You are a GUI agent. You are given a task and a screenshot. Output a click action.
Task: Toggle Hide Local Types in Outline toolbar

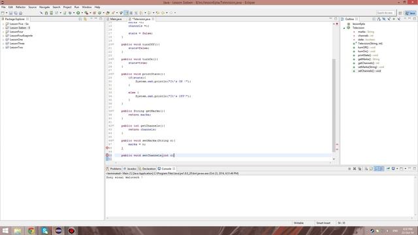click(x=399, y=19)
